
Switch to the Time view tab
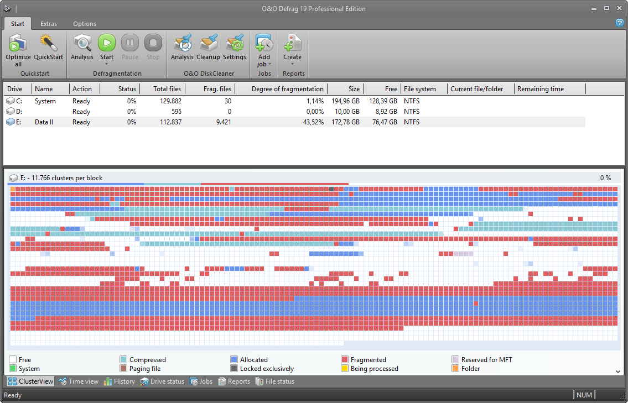coord(80,381)
